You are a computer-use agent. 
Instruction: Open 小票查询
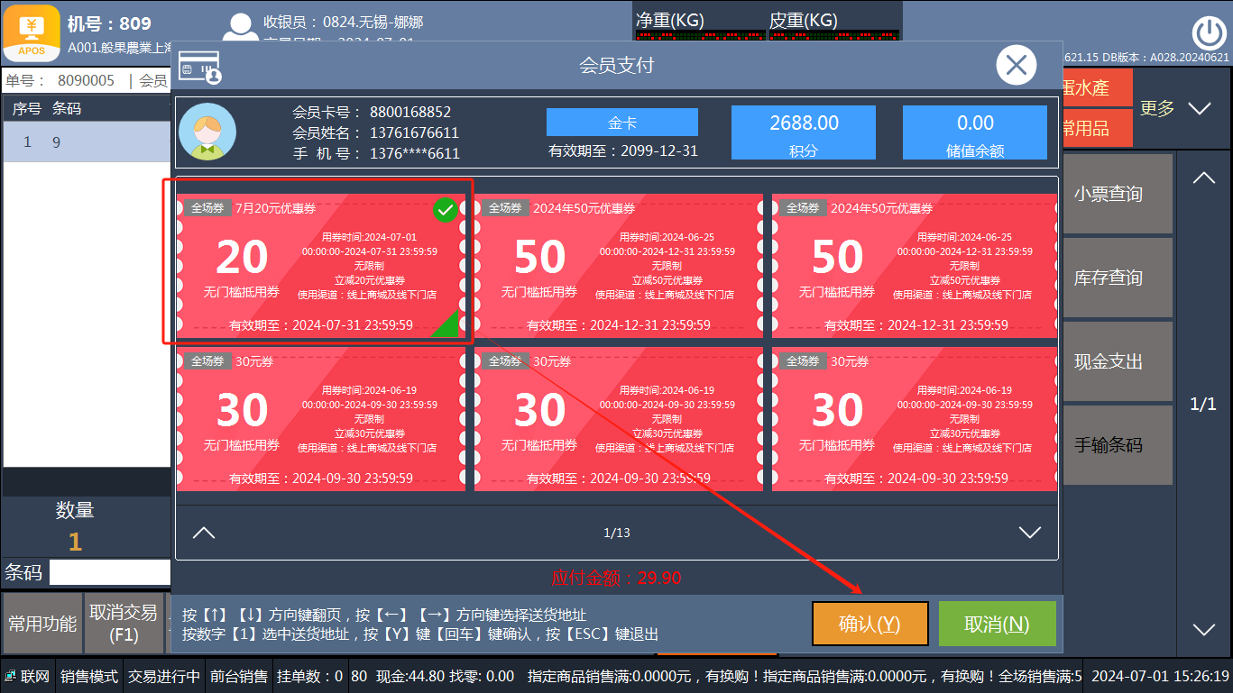click(1118, 194)
